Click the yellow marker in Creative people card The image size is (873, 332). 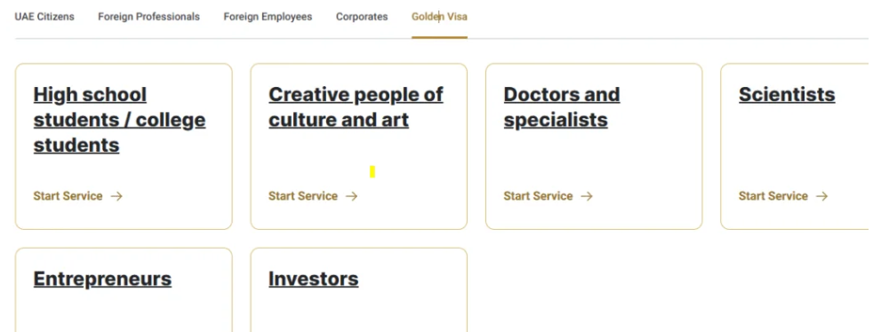coord(372,172)
